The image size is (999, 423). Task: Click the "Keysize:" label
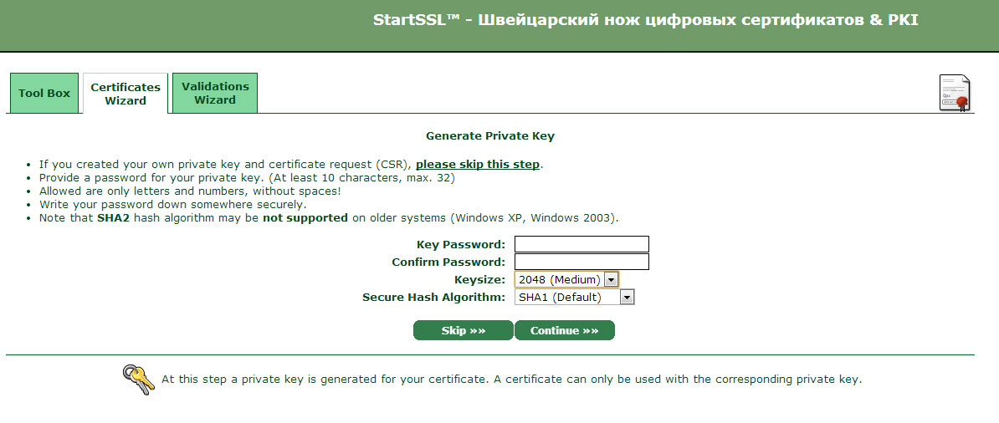479,279
